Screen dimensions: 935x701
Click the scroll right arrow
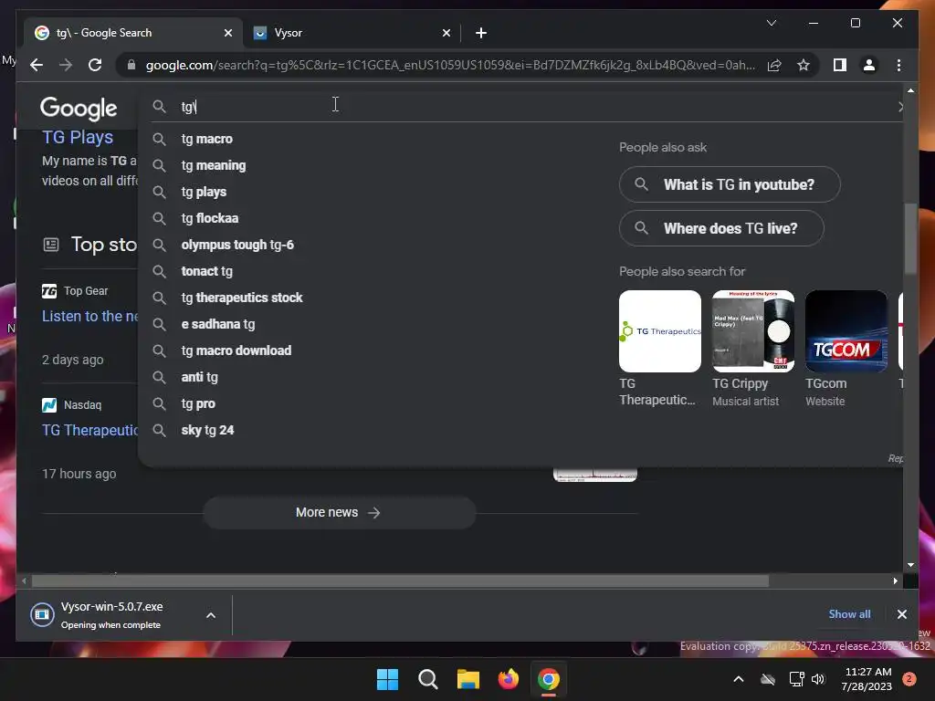click(x=895, y=581)
